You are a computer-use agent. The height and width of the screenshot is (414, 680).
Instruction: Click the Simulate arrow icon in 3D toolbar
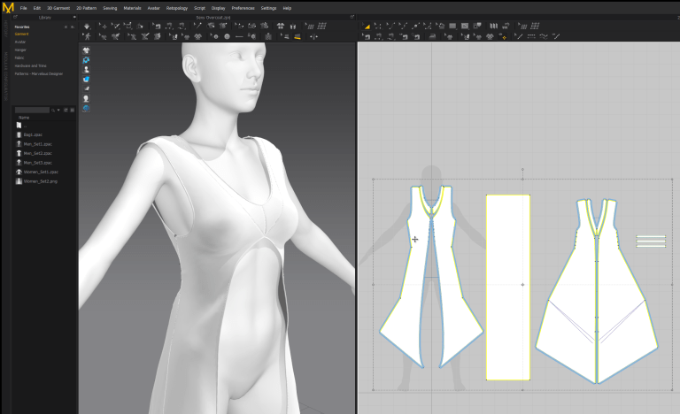pyautogui.click(x=87, y=26)
